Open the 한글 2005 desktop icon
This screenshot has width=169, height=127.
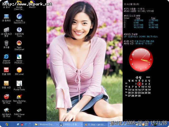[6, 71]
